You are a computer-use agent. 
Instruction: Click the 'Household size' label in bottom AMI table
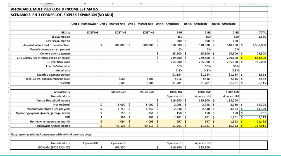pyautogui.click(x=61, y=143)
